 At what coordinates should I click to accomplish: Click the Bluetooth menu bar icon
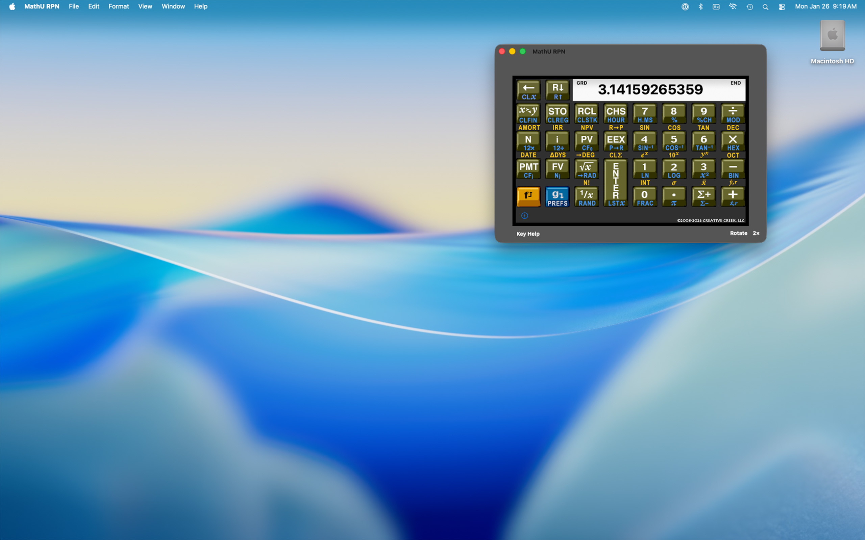[x=700, y=7]
